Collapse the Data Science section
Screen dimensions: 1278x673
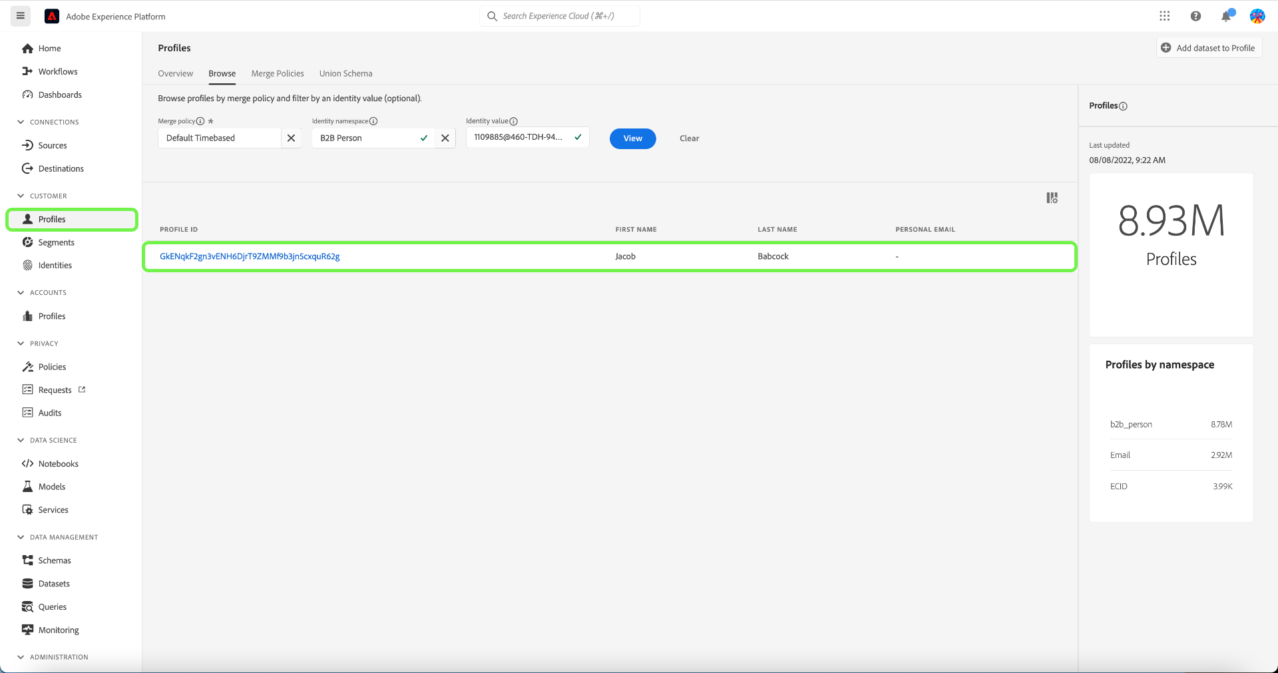click(x=21, y=441)
